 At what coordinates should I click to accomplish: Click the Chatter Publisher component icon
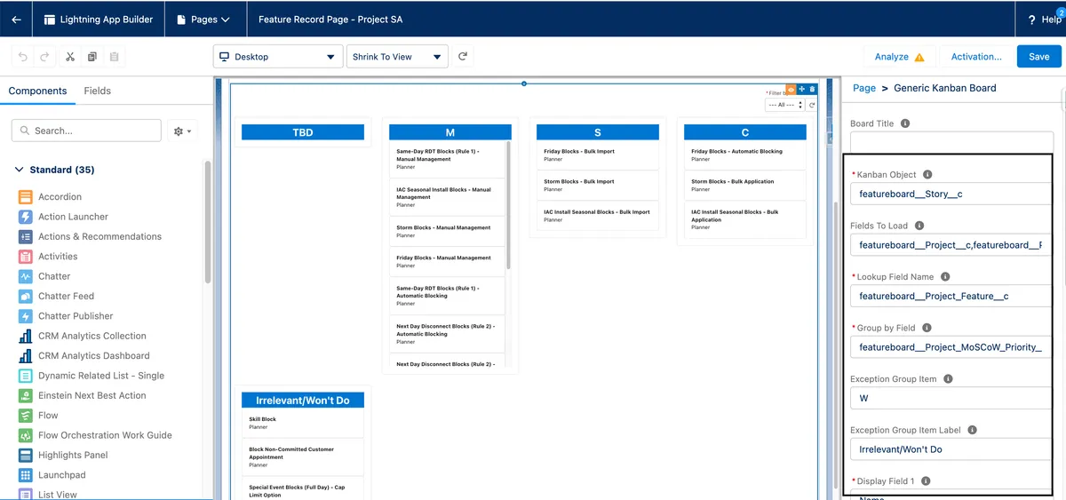click(25, 316)
